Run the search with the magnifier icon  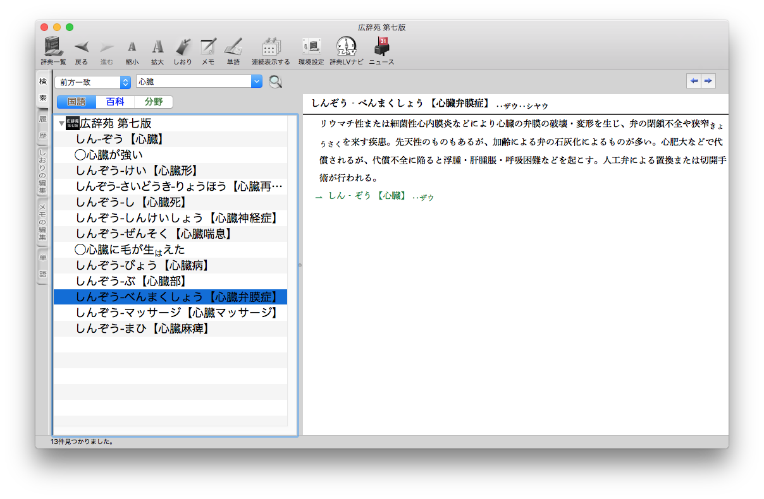(x=276, y=81)
